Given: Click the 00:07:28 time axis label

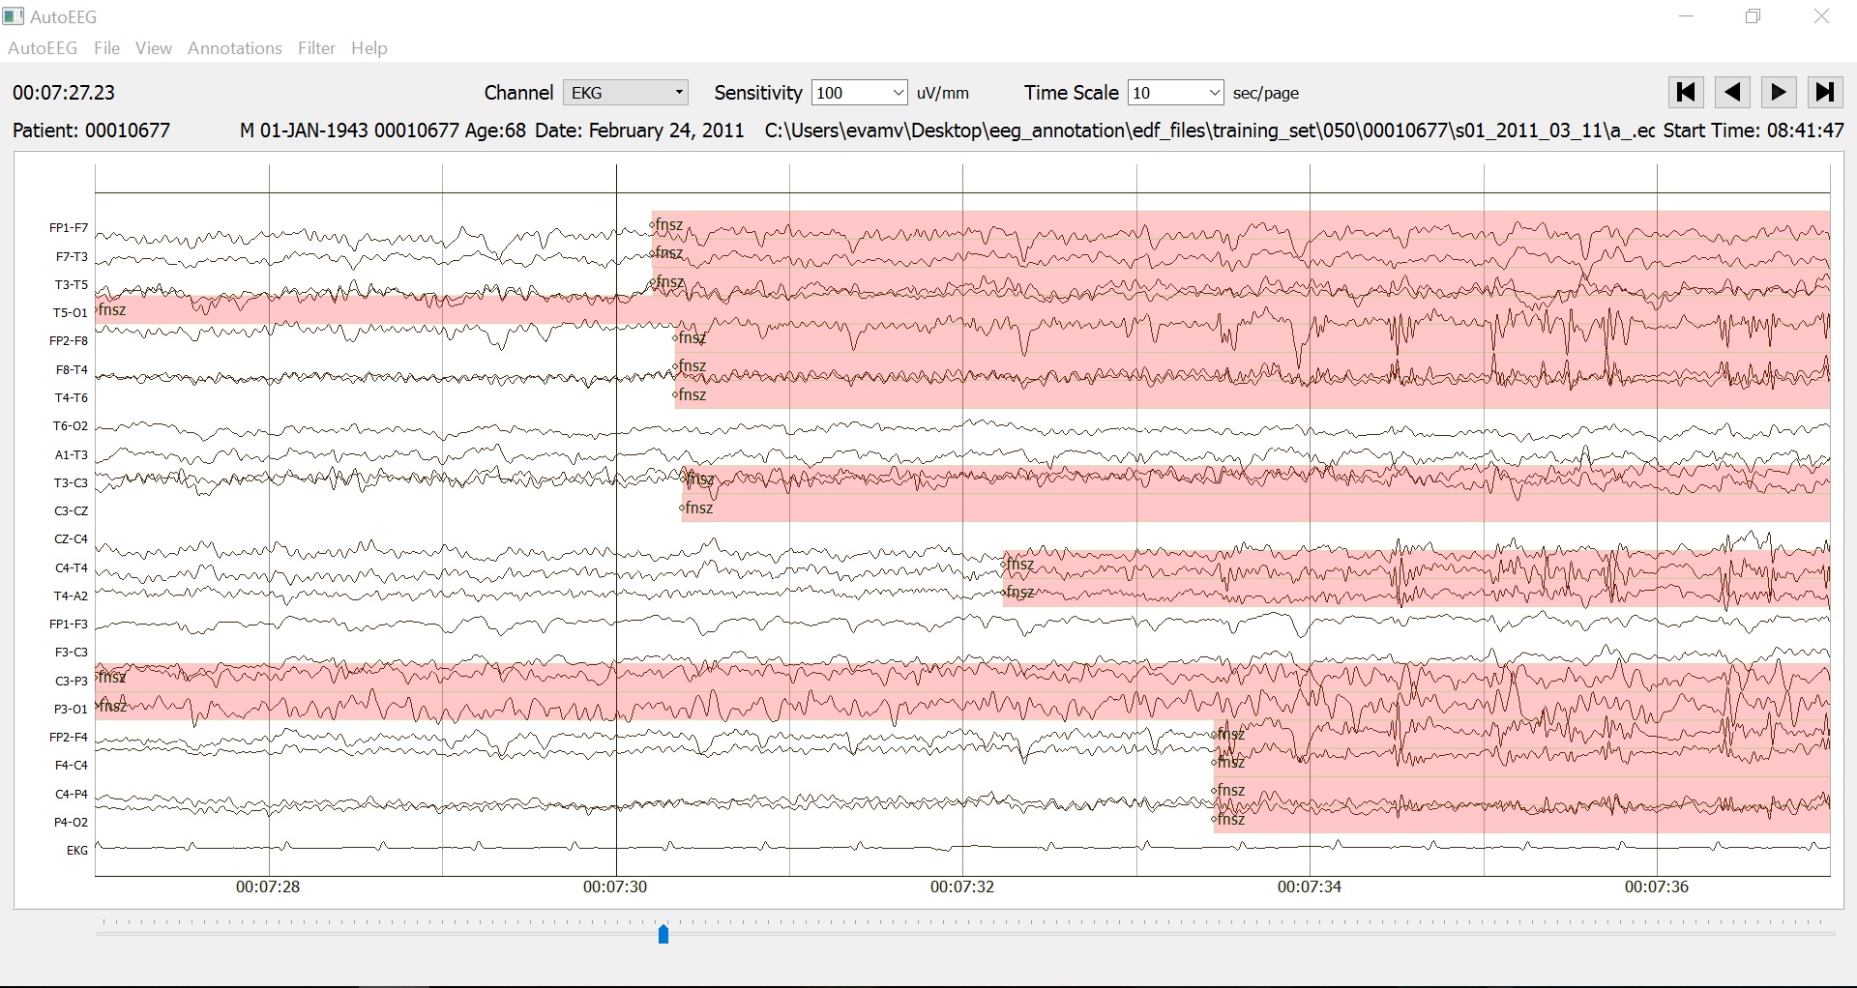Looking at the screenshot, I should (x=268, y=886).
